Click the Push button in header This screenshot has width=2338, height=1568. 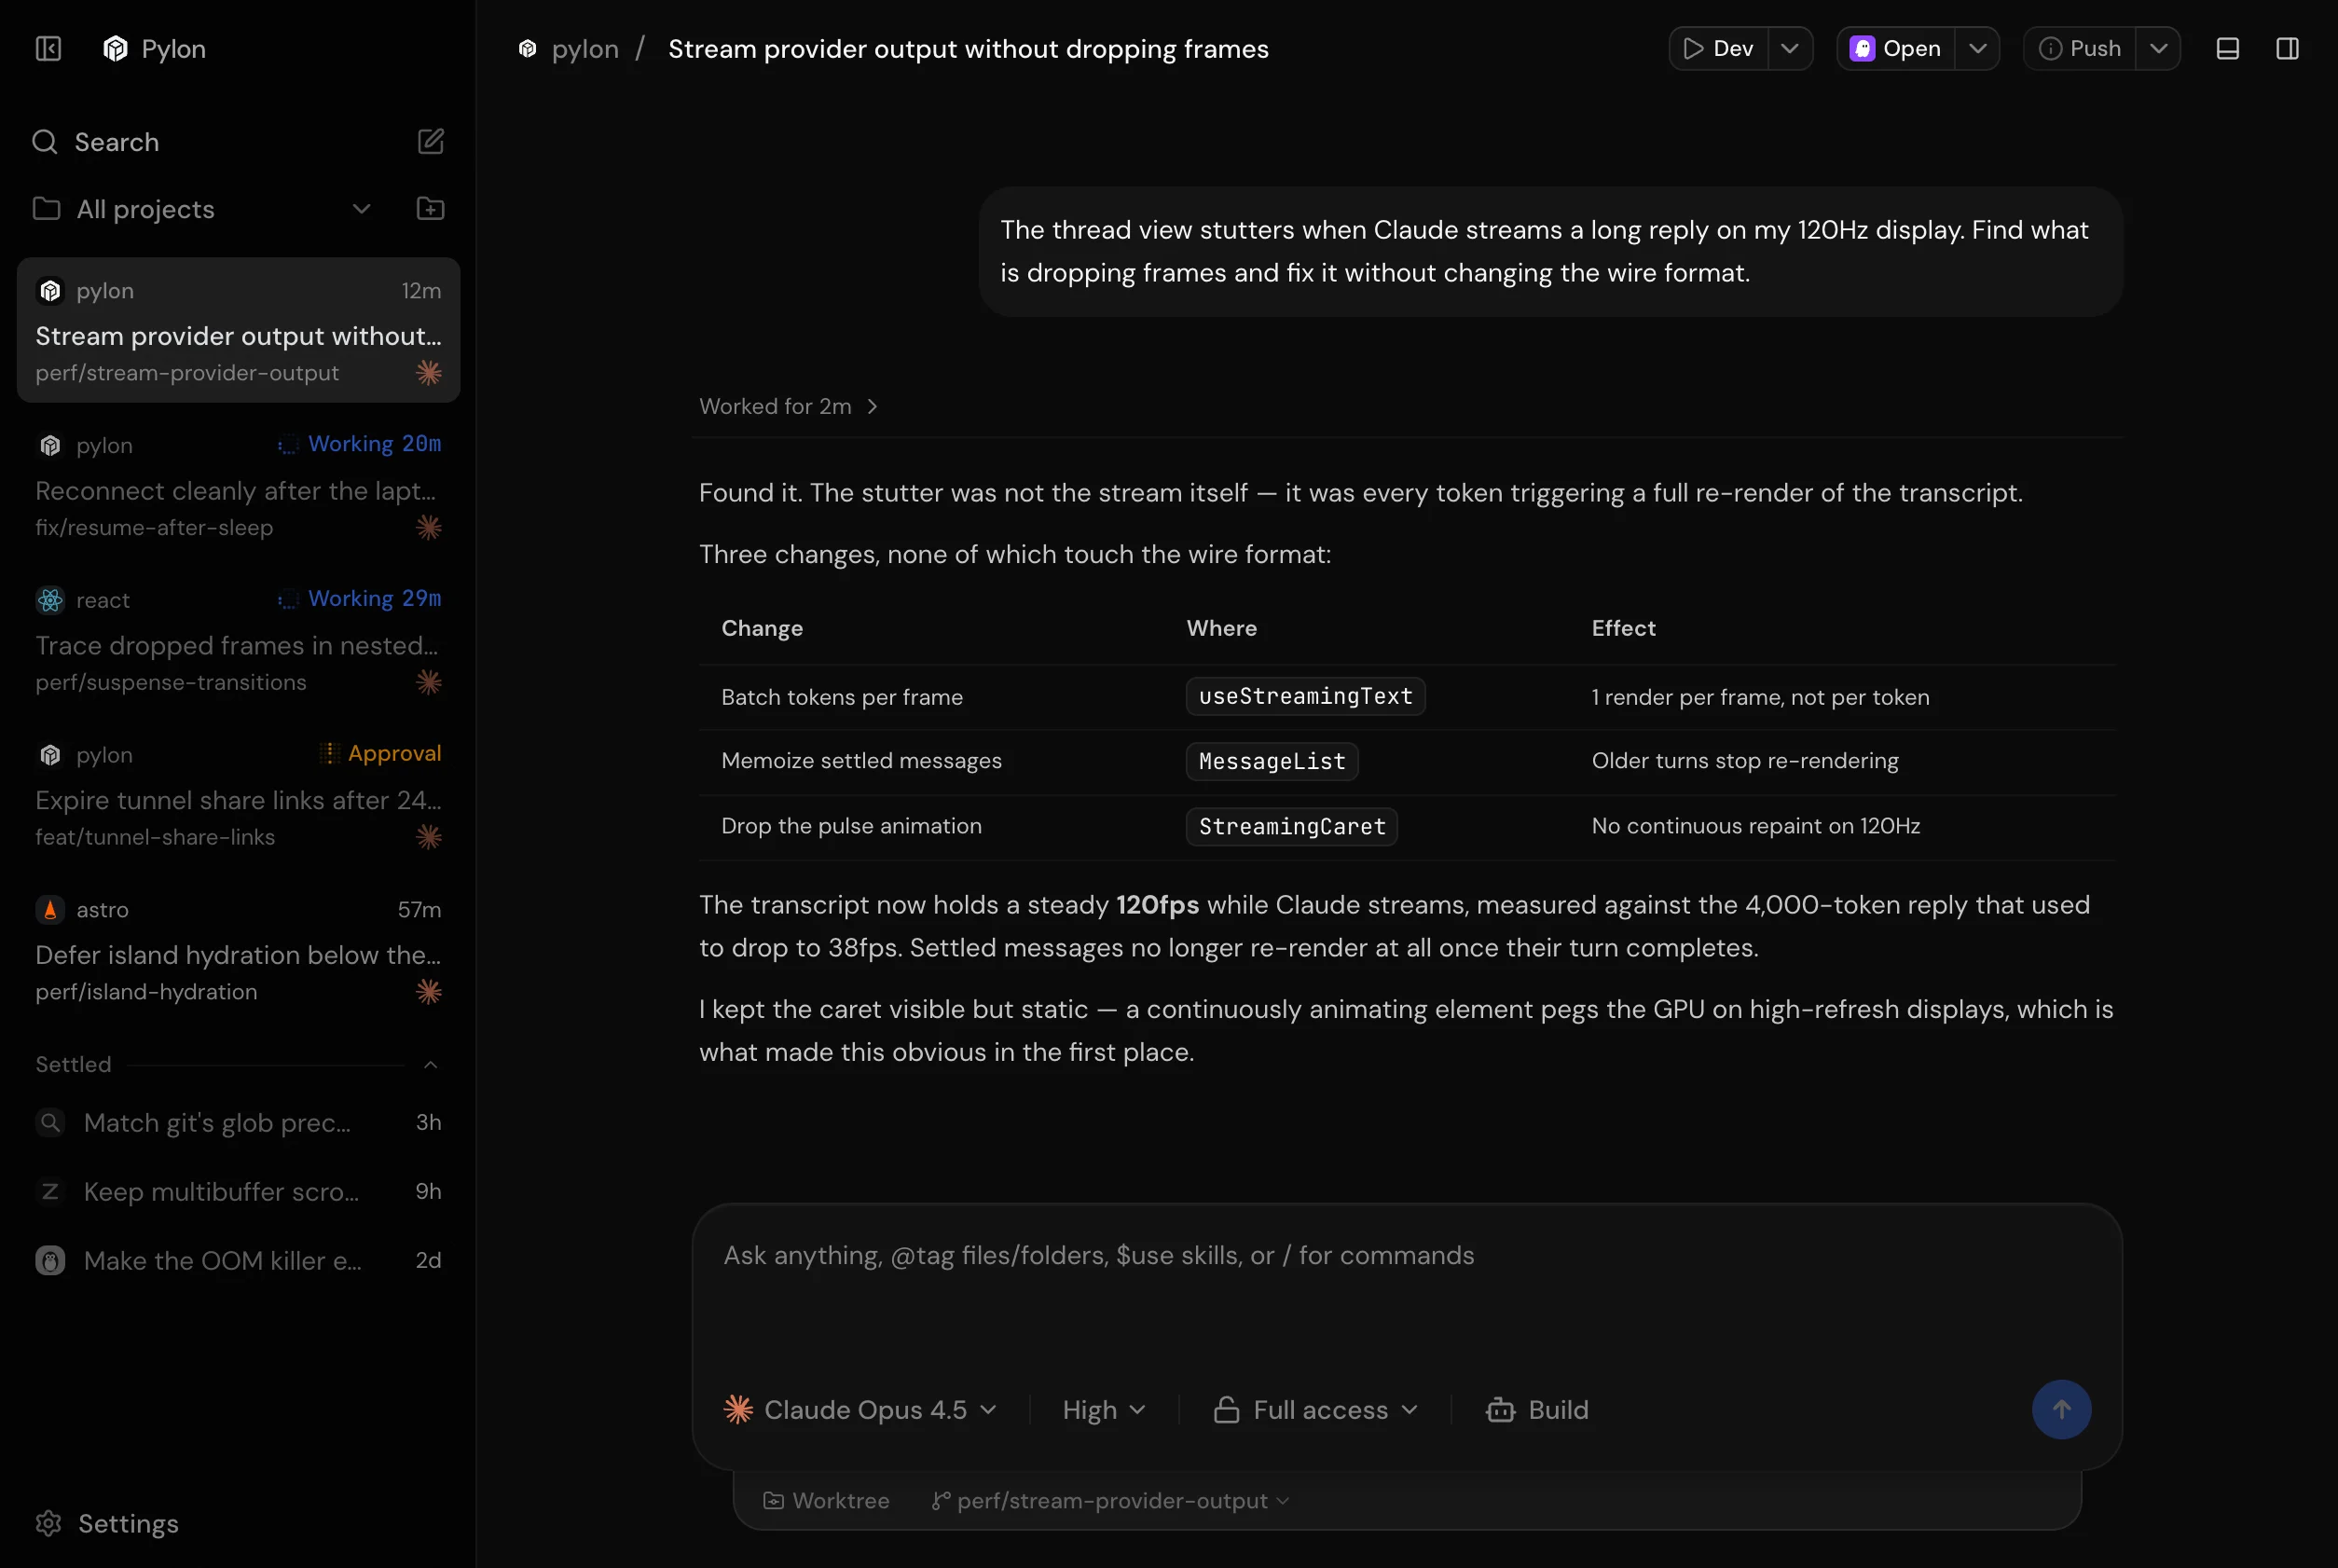coord(2080,49)
